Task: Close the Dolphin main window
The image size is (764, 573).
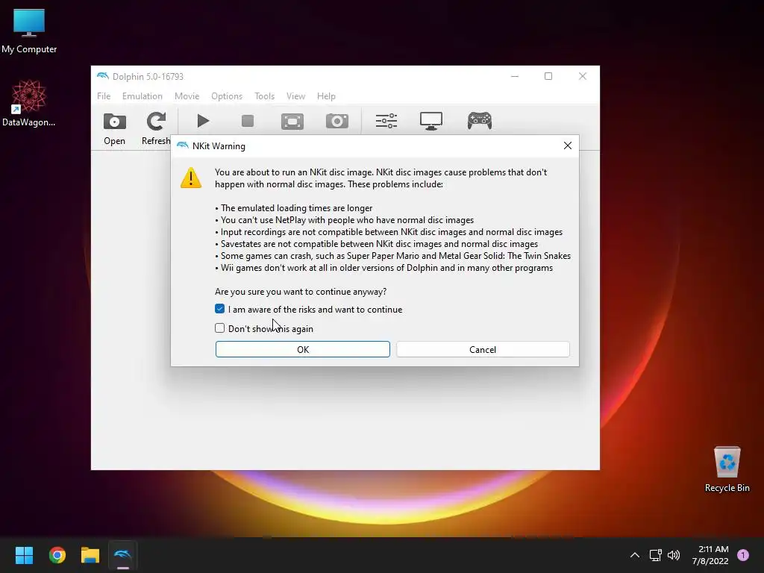Action: 583,76
